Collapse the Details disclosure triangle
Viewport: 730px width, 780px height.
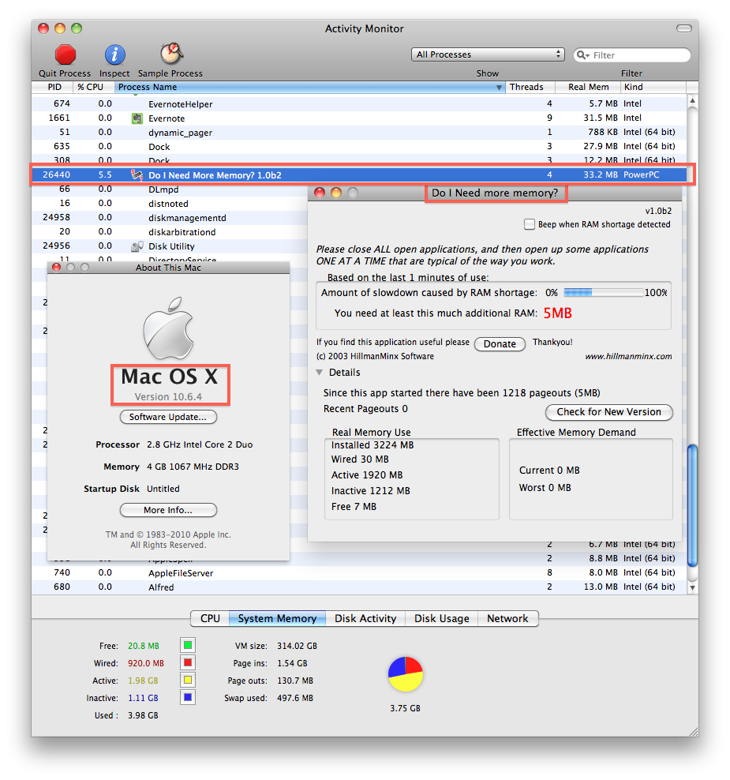pos(320,372)
